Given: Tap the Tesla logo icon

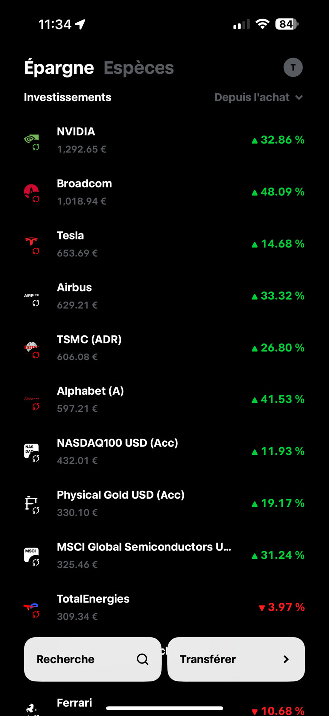Looking at the screenshot, I should [x=31, y=244].
